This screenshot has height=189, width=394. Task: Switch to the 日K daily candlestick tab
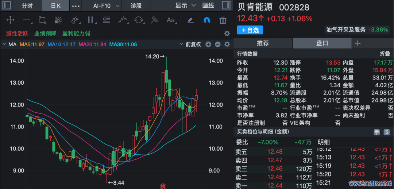click(55, 5)
